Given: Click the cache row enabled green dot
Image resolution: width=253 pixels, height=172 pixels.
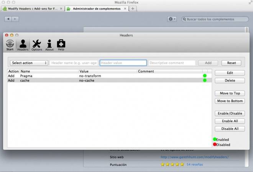Looking at the screenshot, I should coord(205,80).
